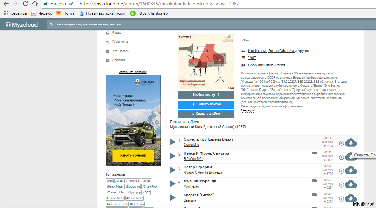Viewport: 376px width, 208px height.
Task: Play track 3 Эстер Офорим
Action: point(173,170)
